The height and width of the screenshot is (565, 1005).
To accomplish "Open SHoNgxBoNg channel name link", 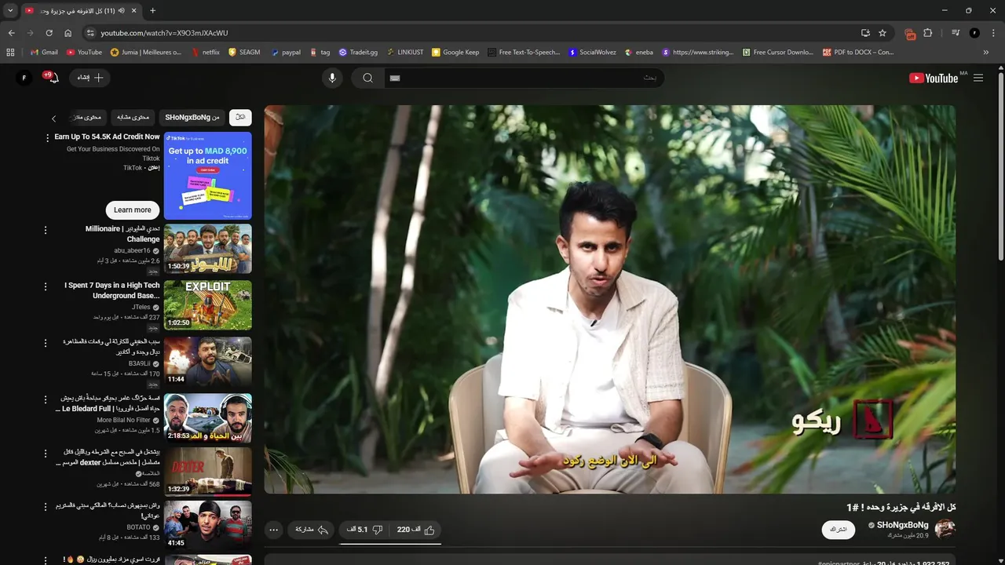I will coord(902,525).
